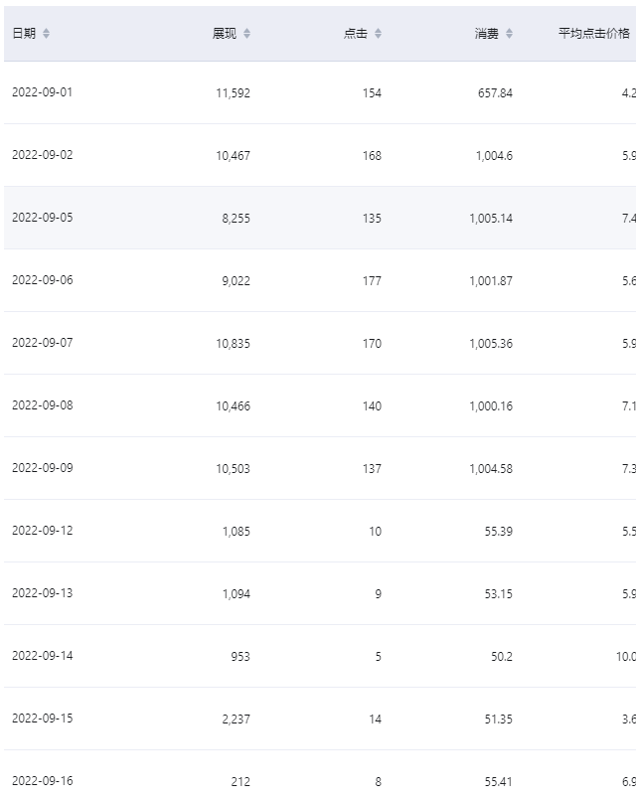Click the spend value 1,005.36
The image size is (636, 800).
(491, 344)
